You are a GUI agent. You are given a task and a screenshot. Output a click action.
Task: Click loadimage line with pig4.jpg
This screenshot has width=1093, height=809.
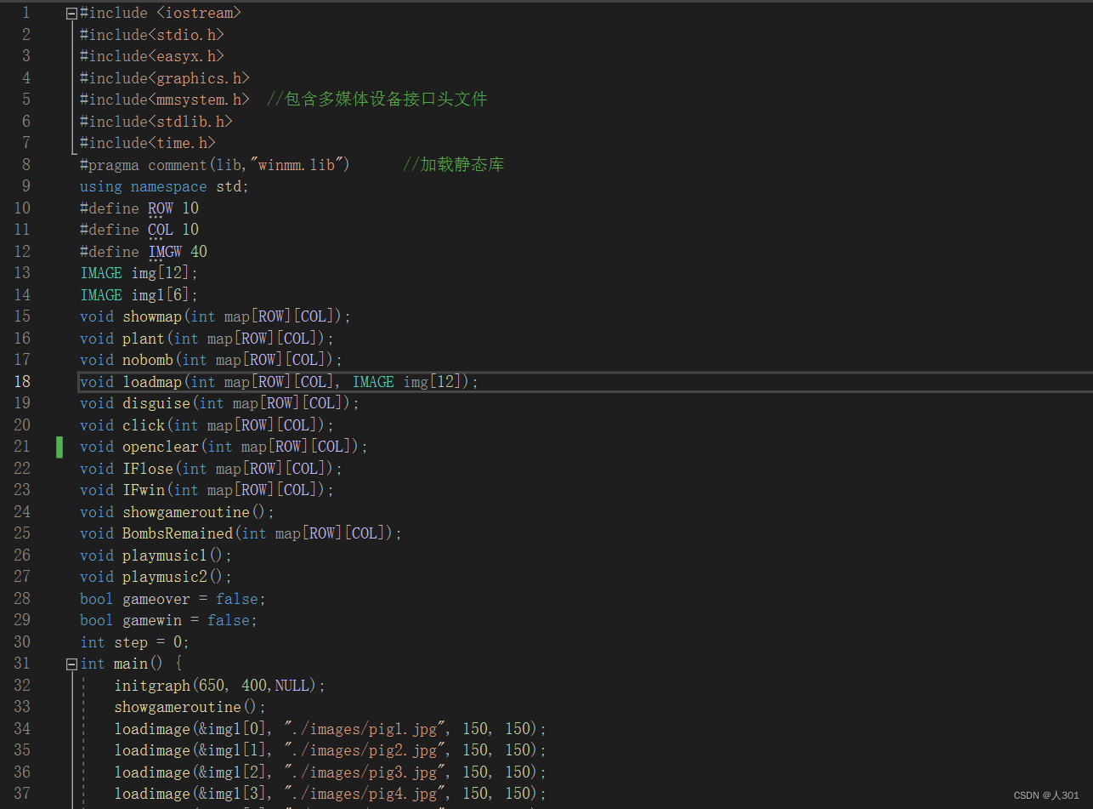[331, 794]
